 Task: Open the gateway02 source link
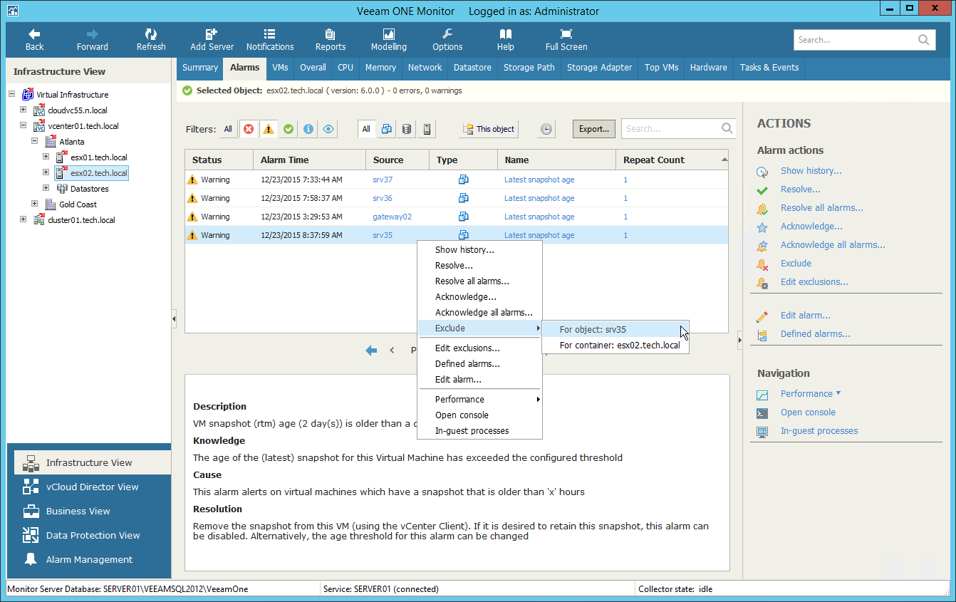(392, 217)
